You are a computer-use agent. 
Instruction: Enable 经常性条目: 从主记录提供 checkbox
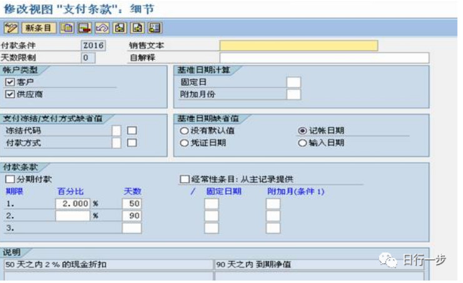[x=185, y=179]
